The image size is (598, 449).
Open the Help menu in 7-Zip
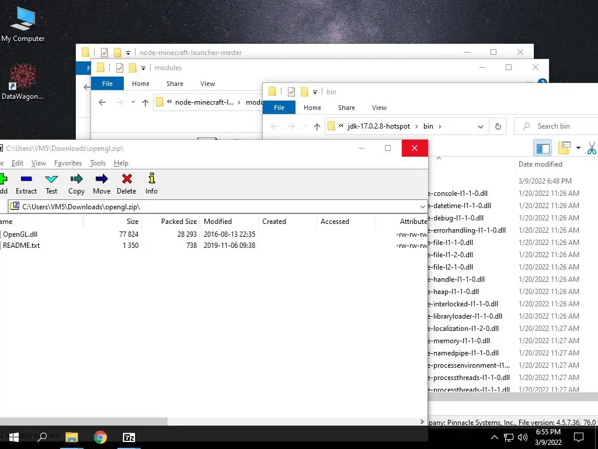point(121,163)
